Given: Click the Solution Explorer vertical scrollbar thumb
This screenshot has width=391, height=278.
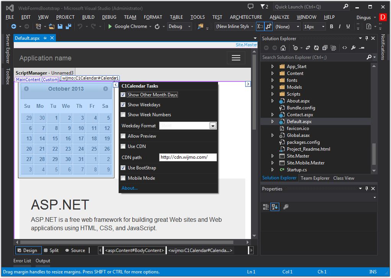Looking at the screenshot, I should pyautogui.click(x=374, y=154).
